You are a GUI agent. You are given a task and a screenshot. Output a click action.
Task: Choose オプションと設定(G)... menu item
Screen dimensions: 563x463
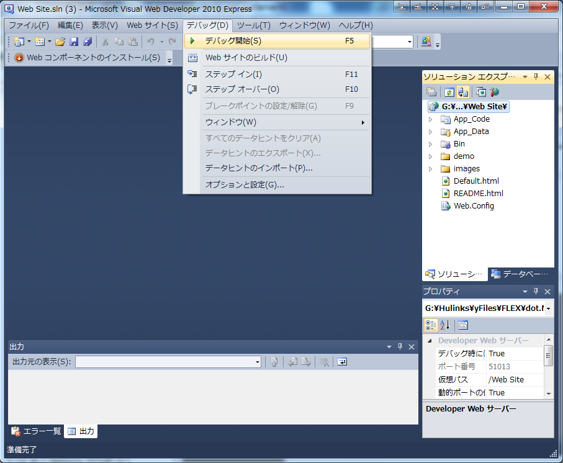point(277,184)
